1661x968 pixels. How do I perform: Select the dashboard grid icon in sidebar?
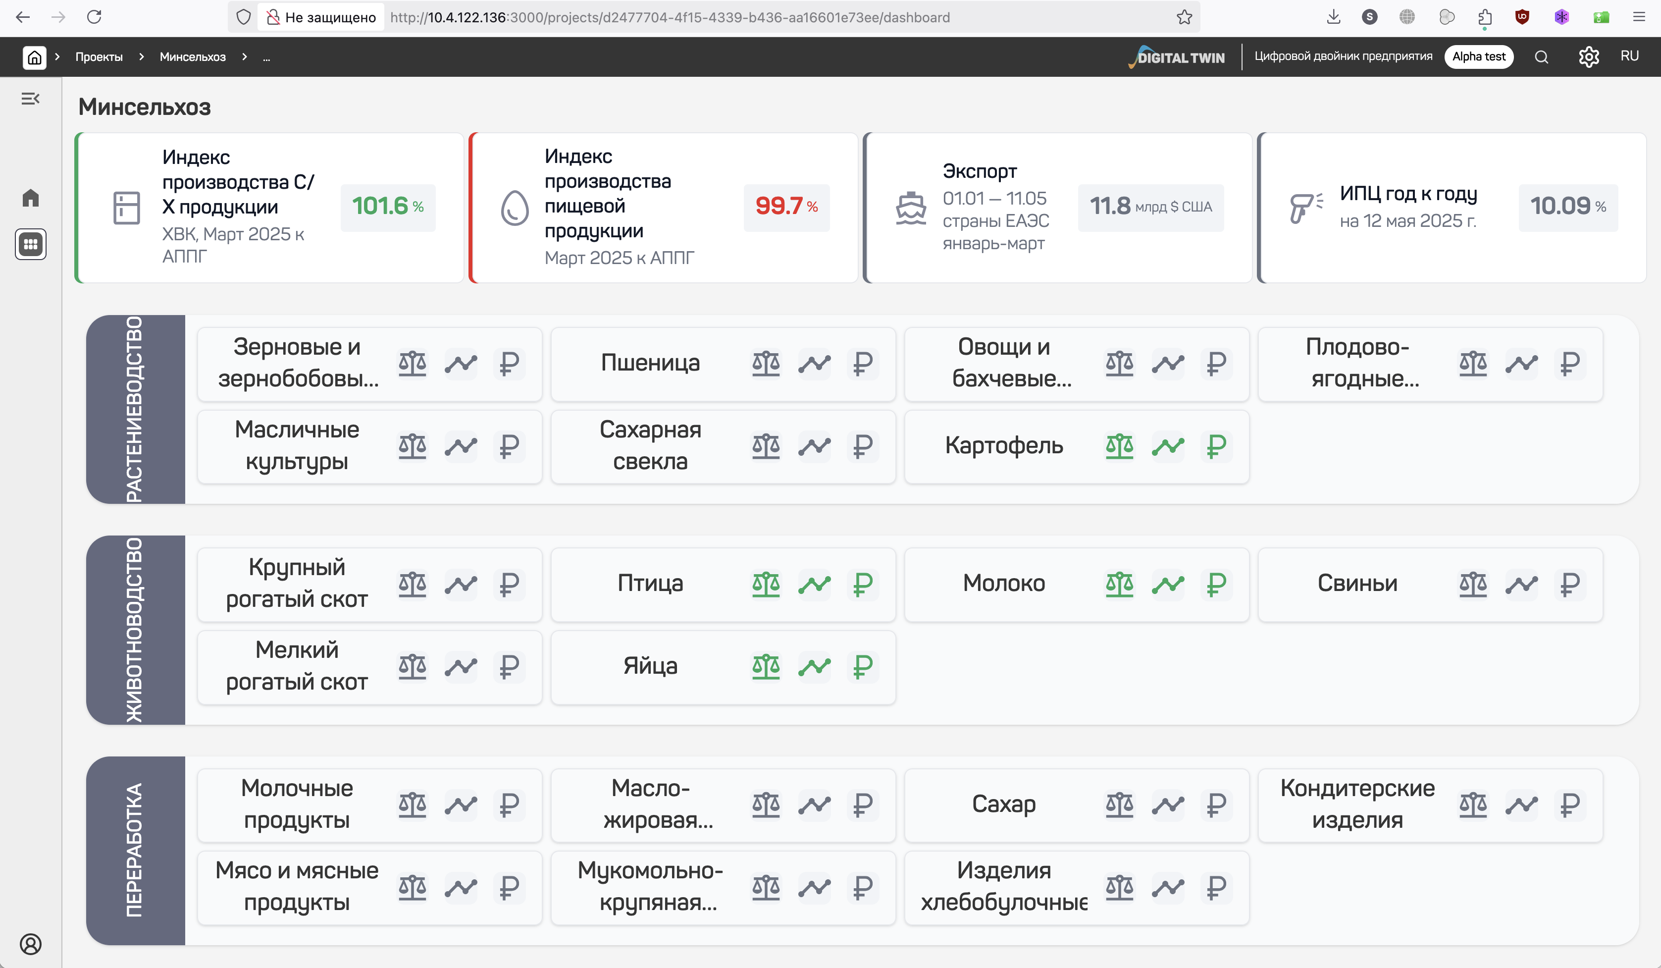pos(30,244)
